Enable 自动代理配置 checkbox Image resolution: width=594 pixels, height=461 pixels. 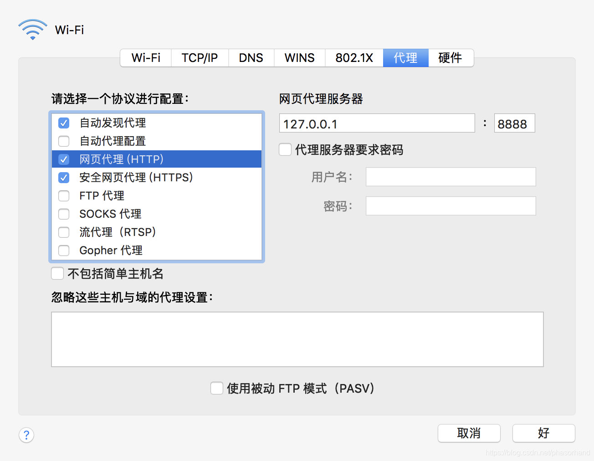[x=64, y=141]
